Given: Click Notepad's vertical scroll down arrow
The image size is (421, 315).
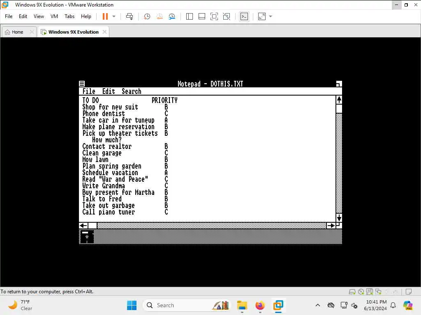Looking at the screenshot, I should pyautogui.click(x=339, y=217).
